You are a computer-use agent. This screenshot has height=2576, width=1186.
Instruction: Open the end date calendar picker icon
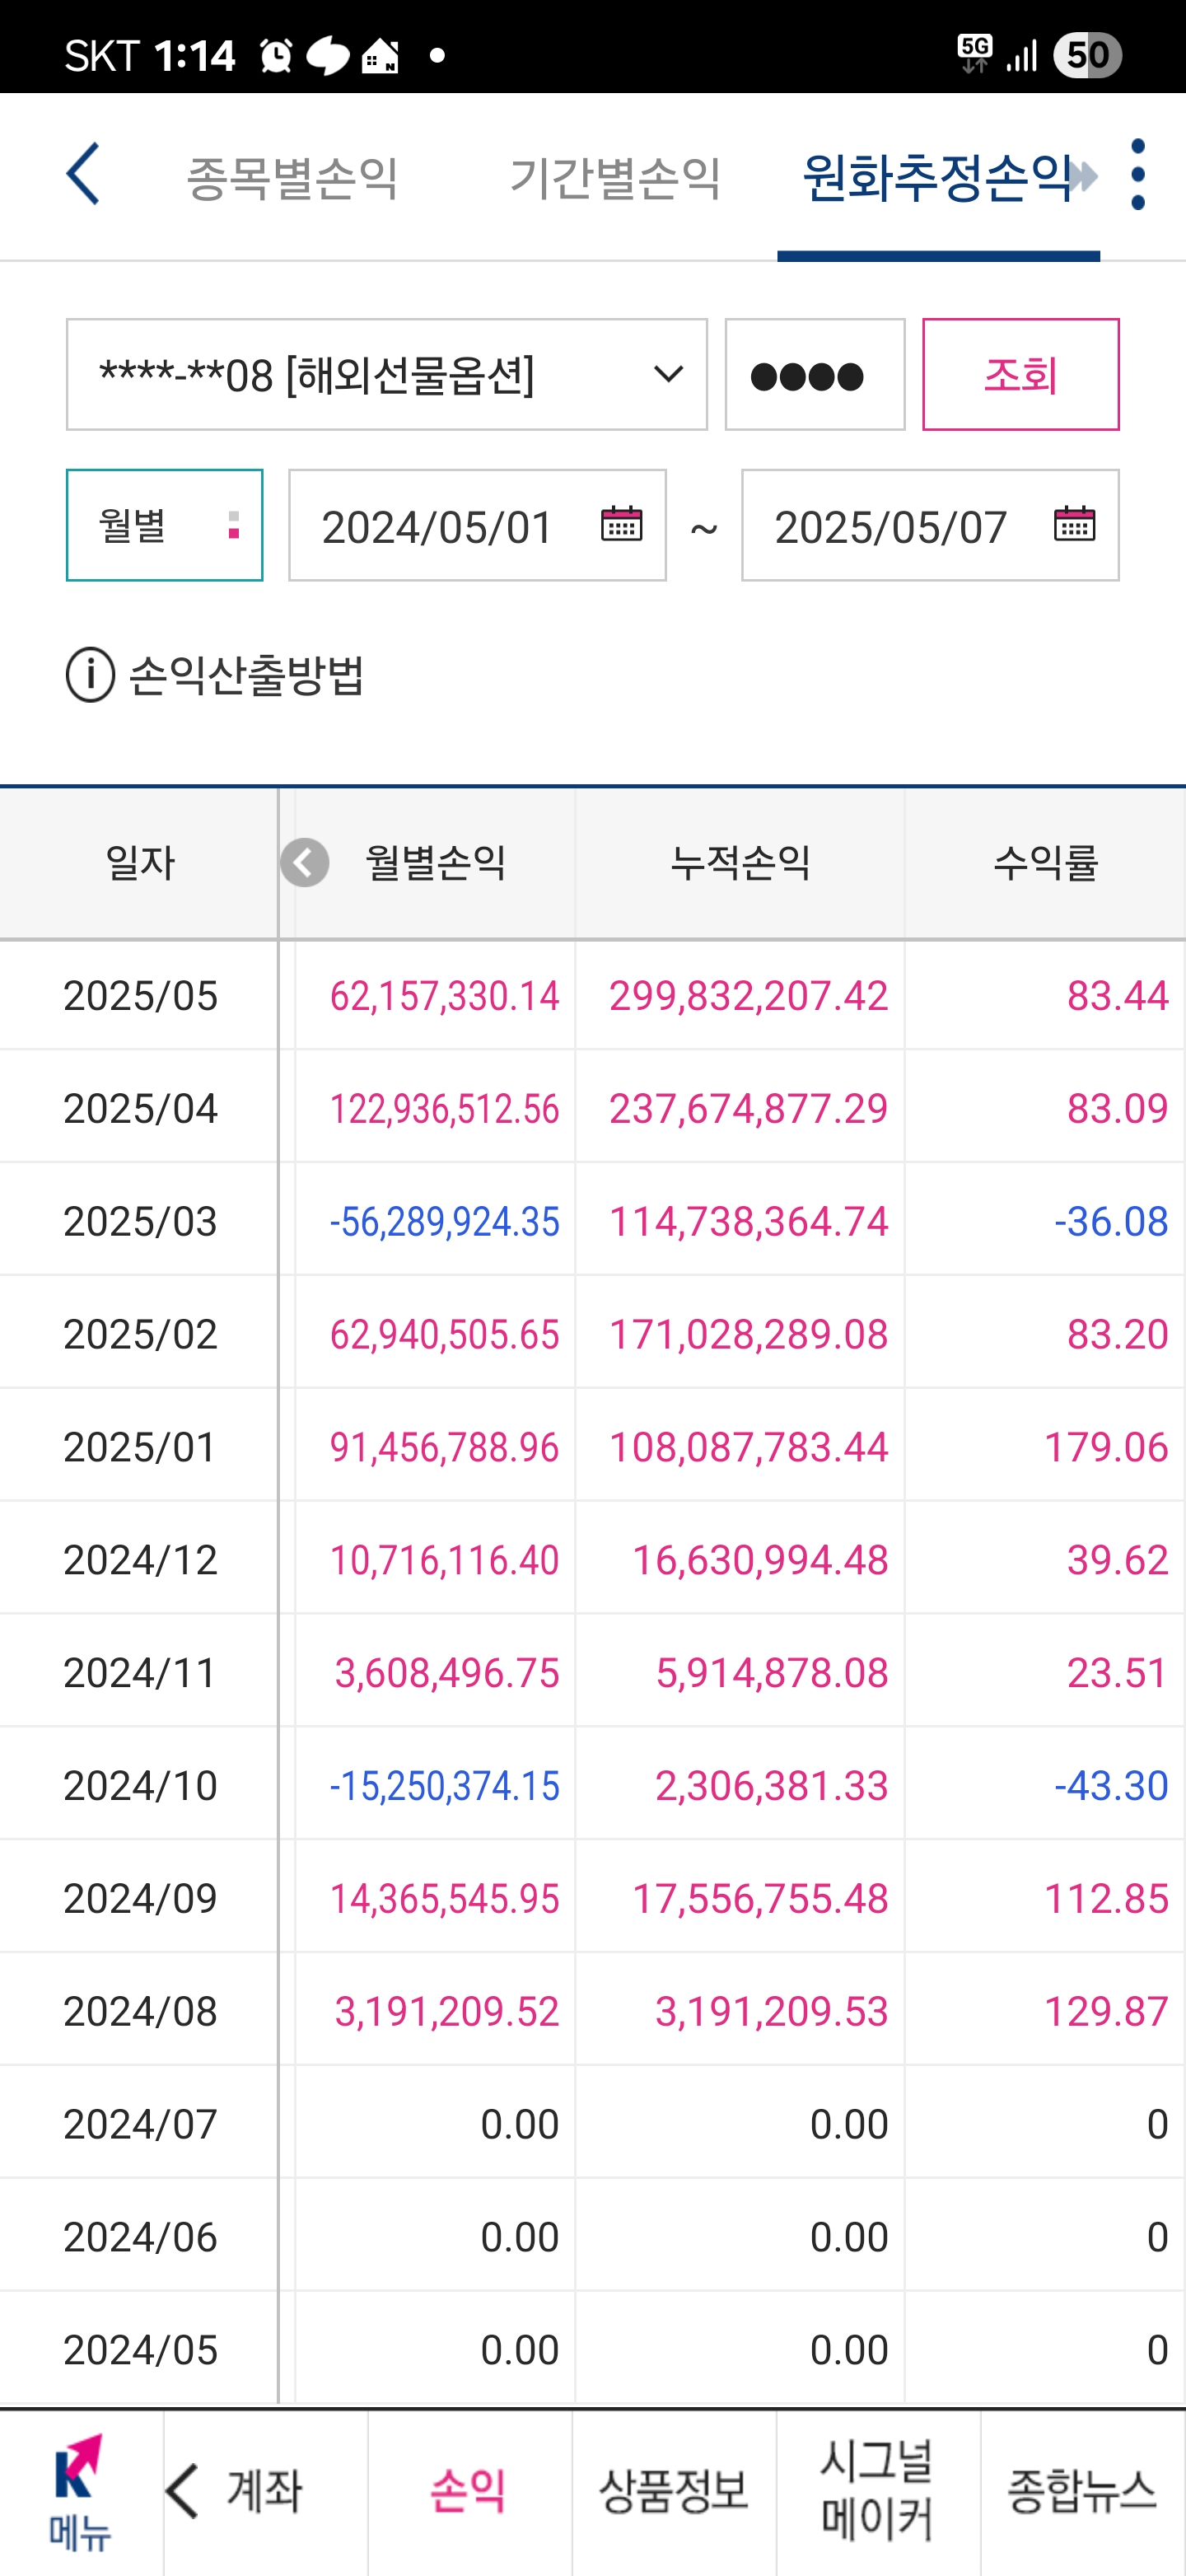click(1074, 524)
